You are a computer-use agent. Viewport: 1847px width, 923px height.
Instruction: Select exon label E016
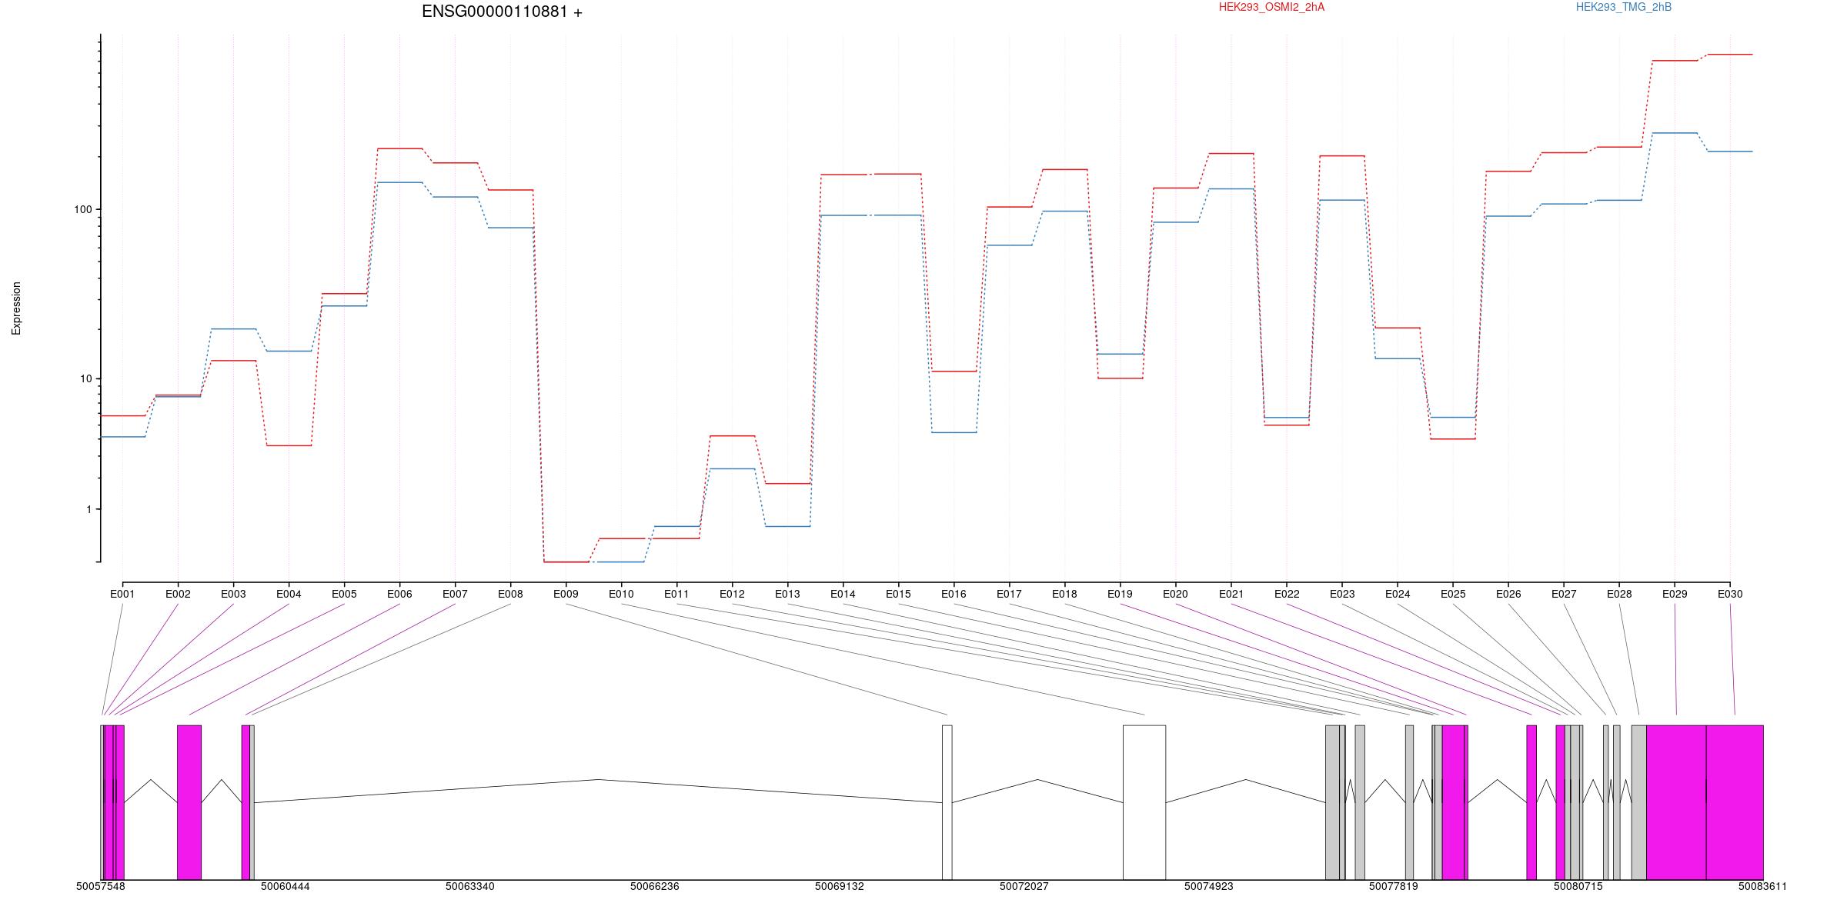click(x=954, y=594)
